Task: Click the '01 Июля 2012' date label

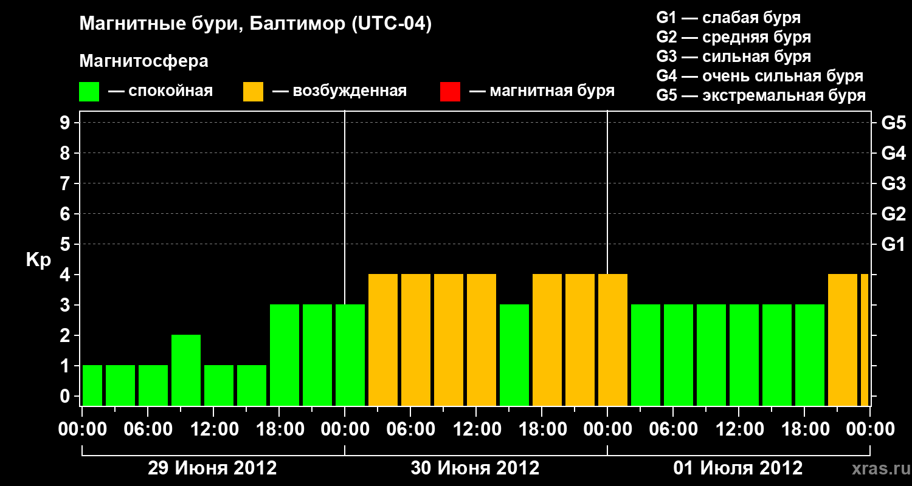Action: (x=738, y=468)
